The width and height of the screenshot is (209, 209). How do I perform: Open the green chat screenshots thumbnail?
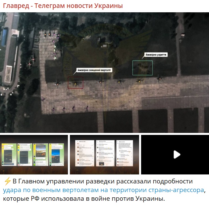(34, 155)
